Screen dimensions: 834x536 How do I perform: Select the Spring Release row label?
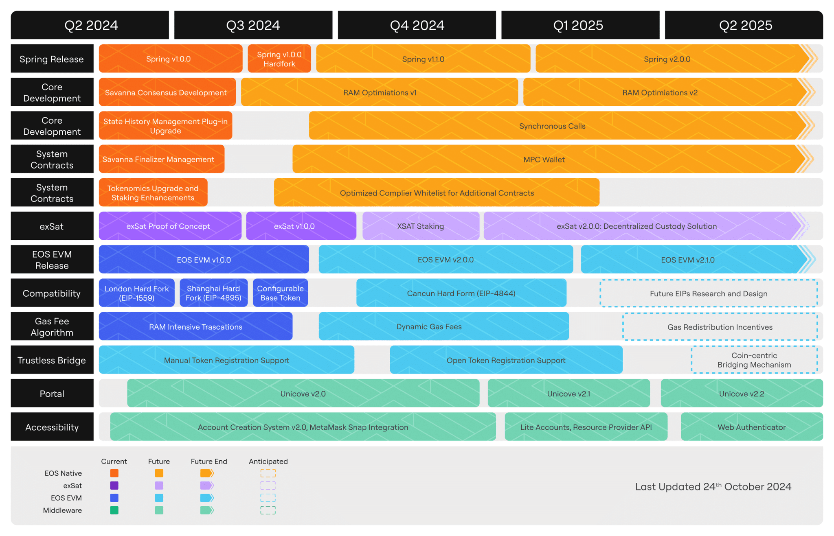pos(52,59)
